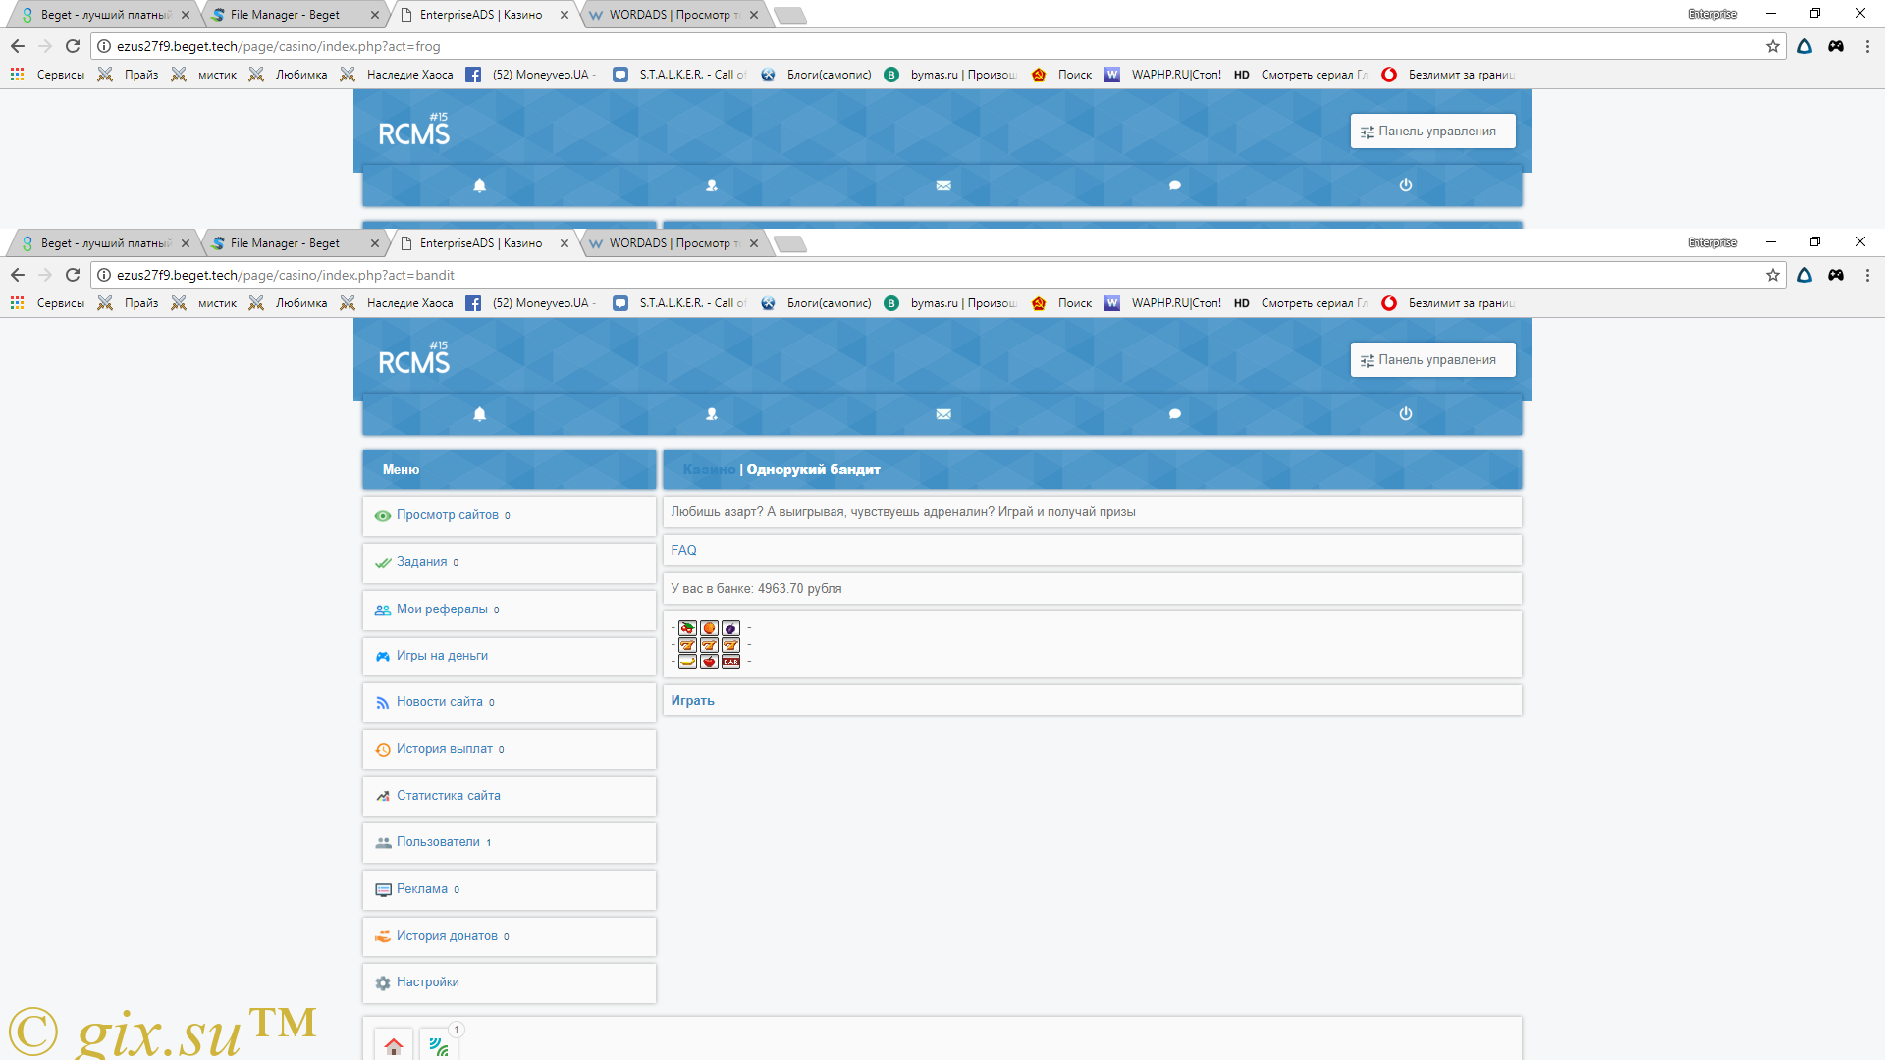Click gamepad extension icon in lower window

pyautogui.click(x=1836, y=275)
